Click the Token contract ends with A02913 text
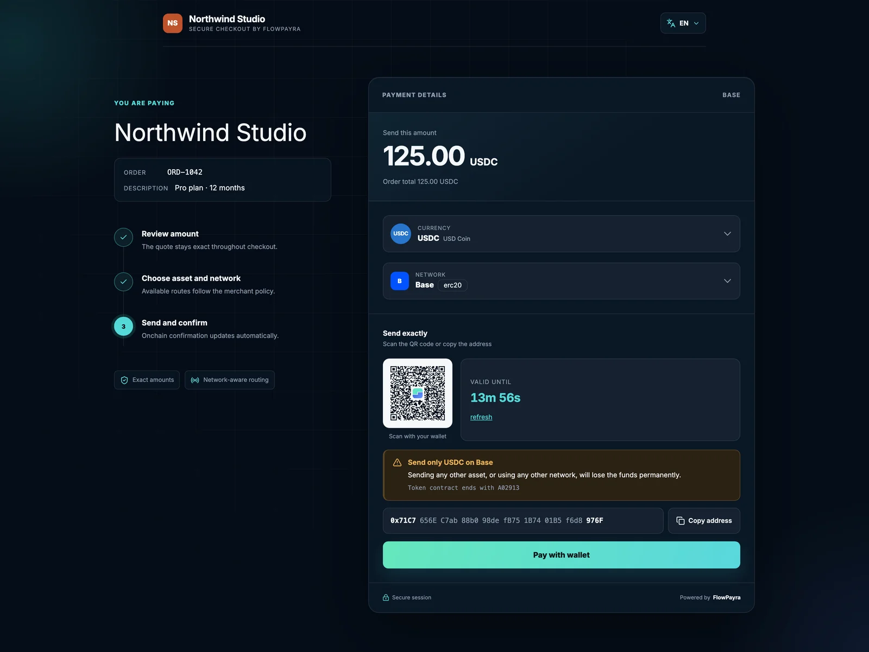869x652 pixels. [463, 488]
